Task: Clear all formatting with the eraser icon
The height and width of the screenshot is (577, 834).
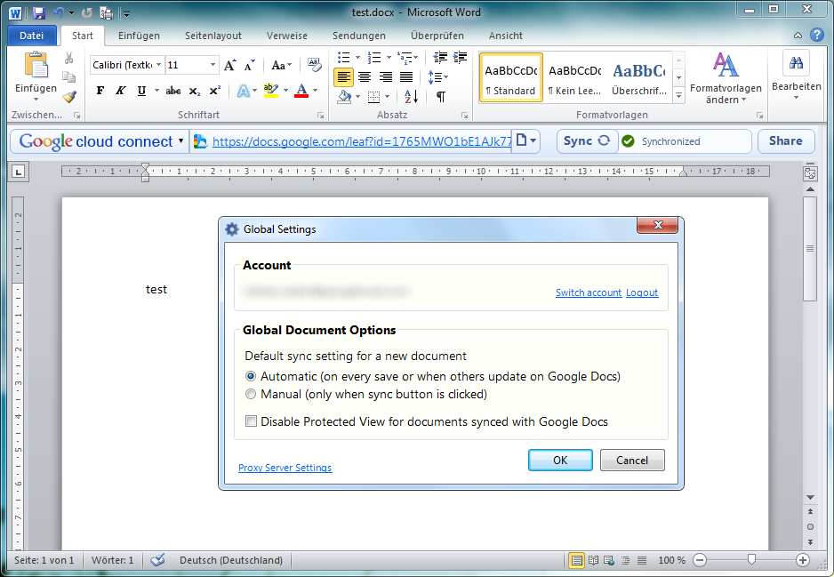Action: pos(314,66)
